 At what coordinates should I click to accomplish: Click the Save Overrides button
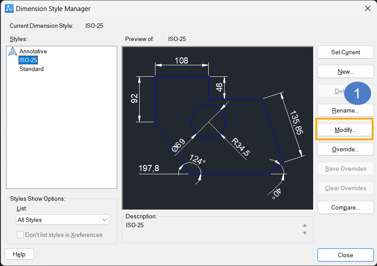click(345, 169)
